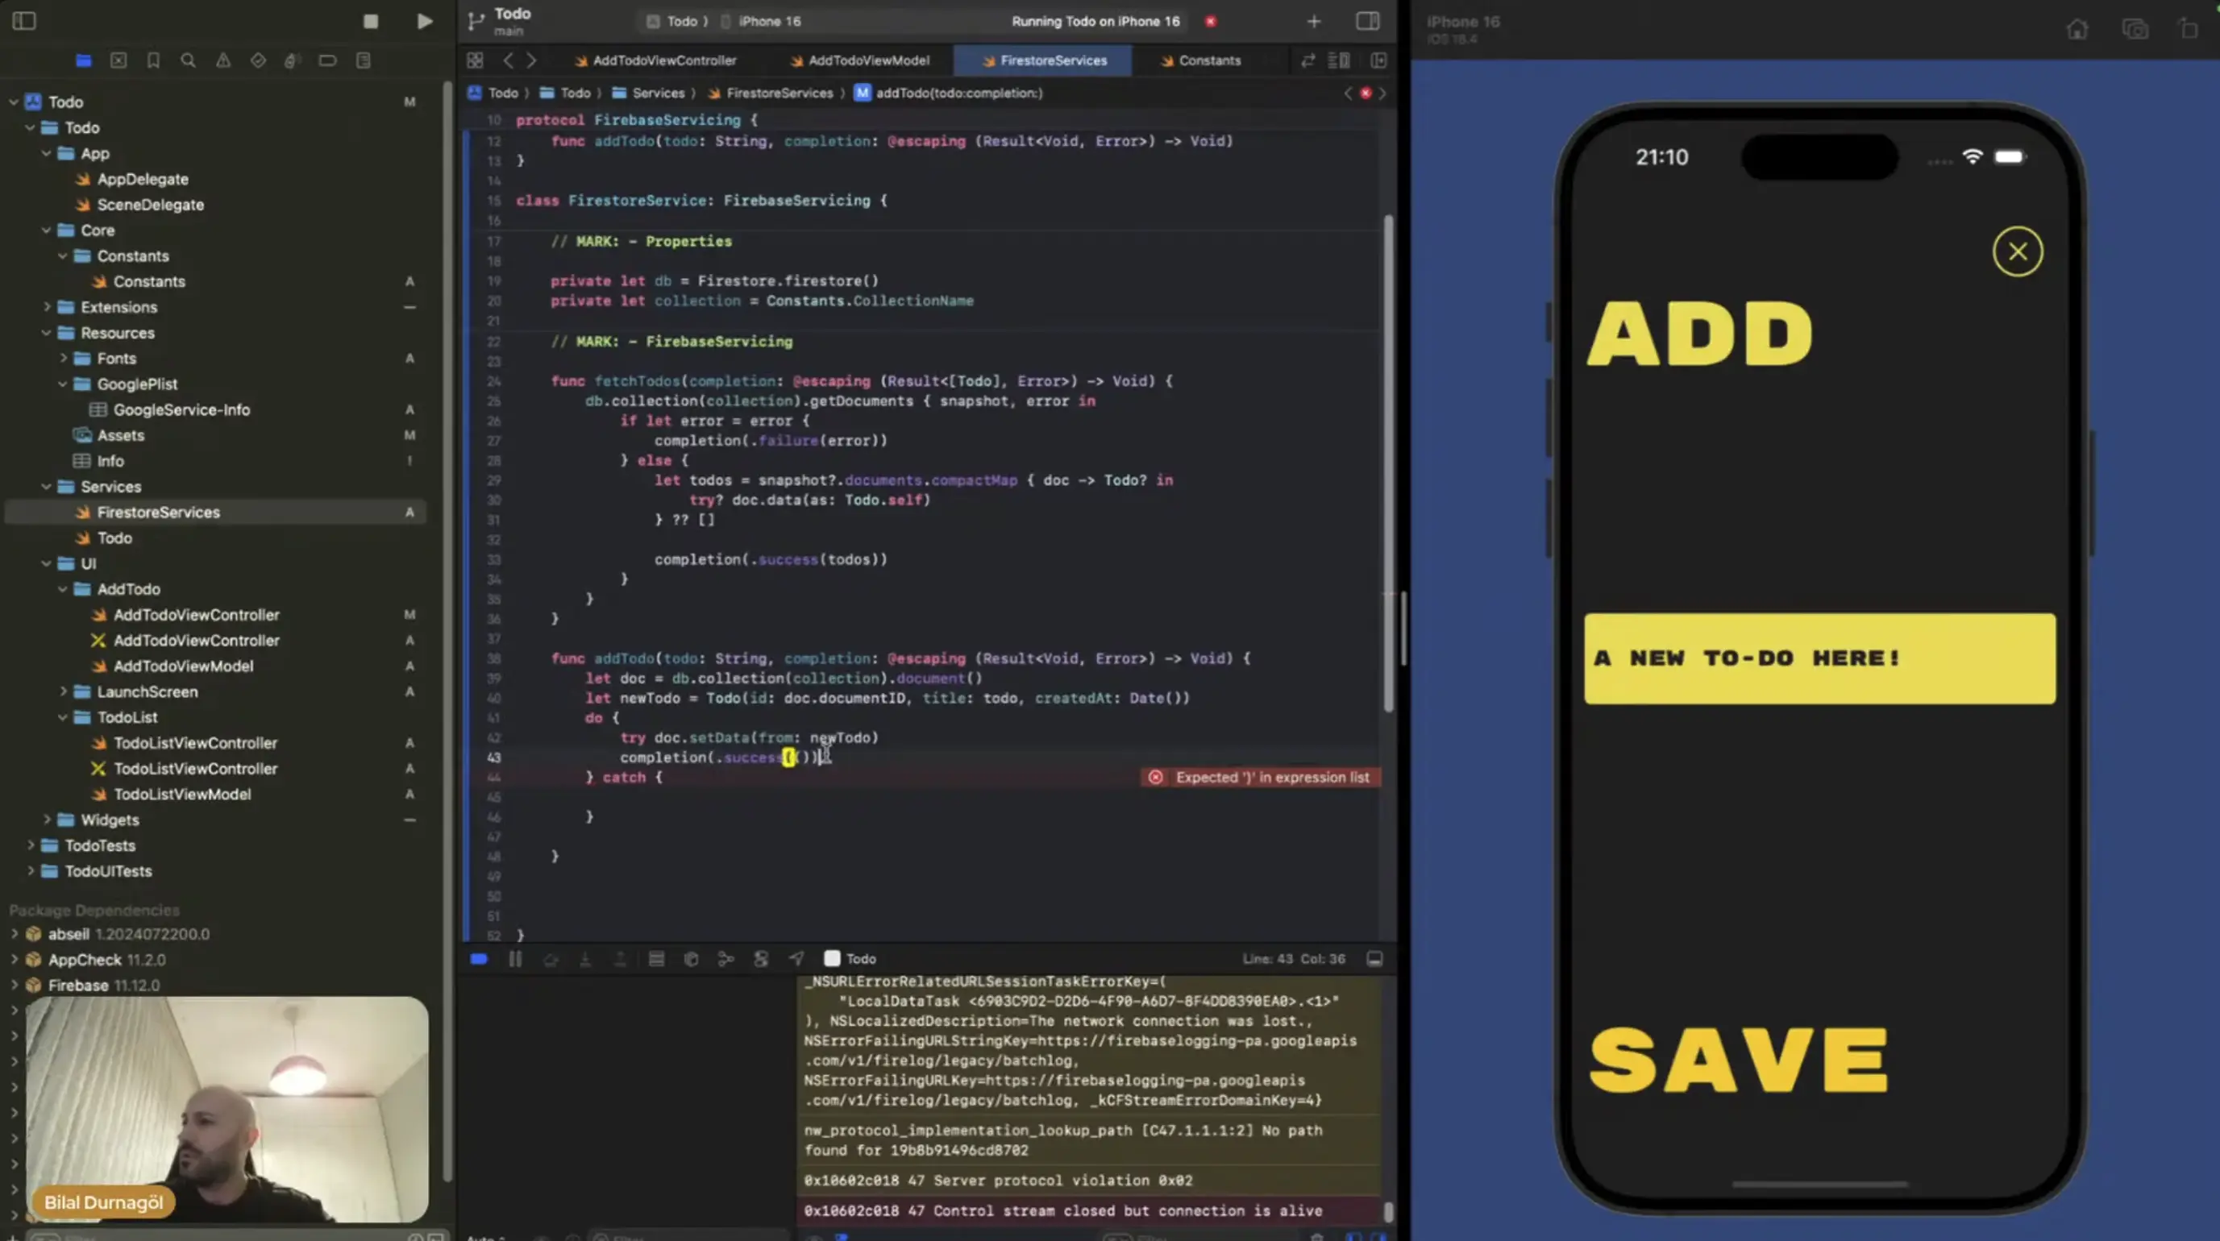
Task: Click the yellow to-do text field
Action: (1819, 658)
